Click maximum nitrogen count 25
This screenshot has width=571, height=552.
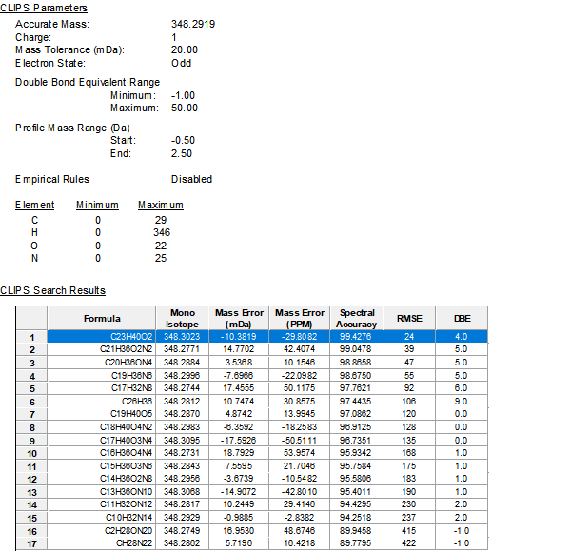161,258
